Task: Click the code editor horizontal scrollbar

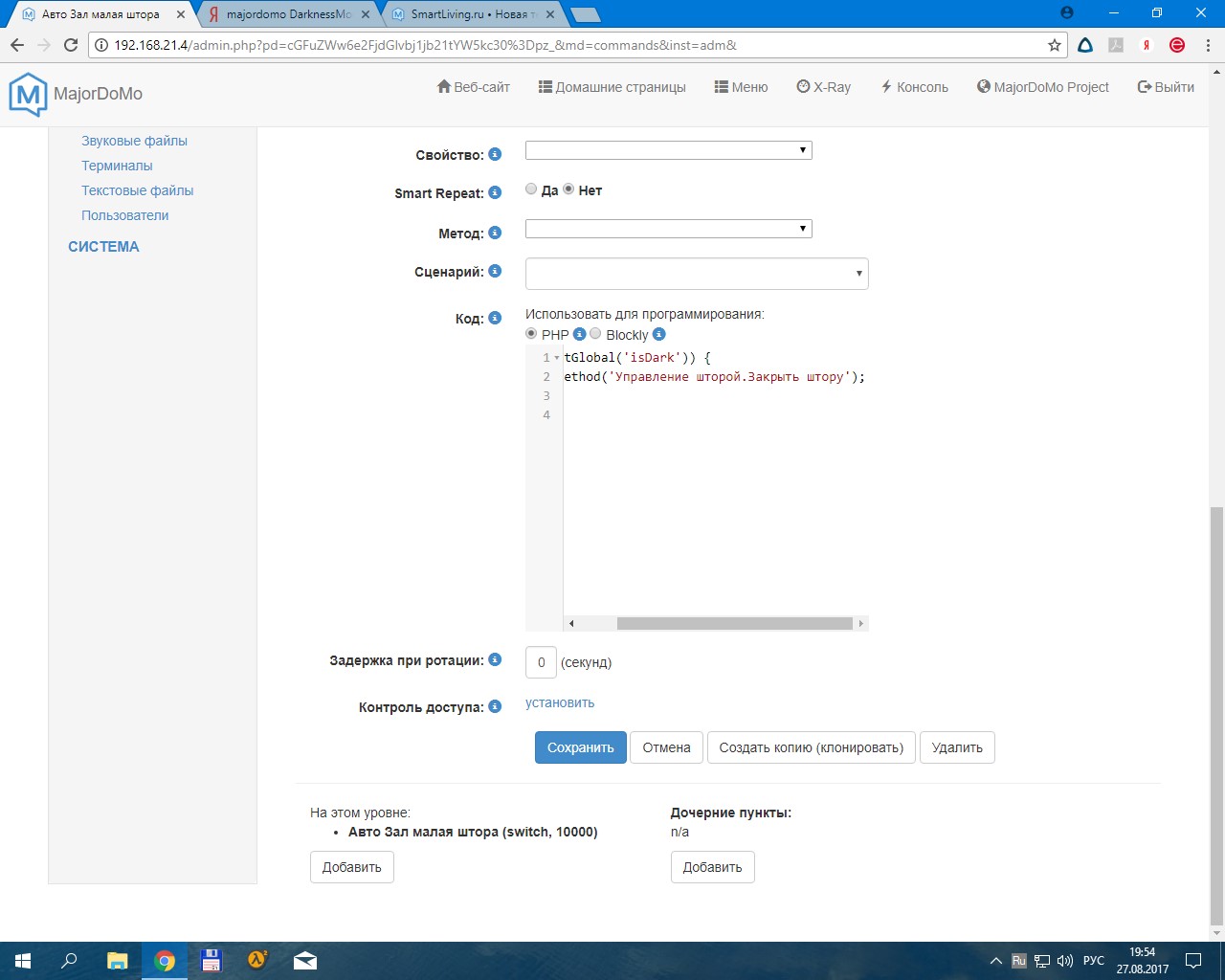Action: tap(735, 623)
